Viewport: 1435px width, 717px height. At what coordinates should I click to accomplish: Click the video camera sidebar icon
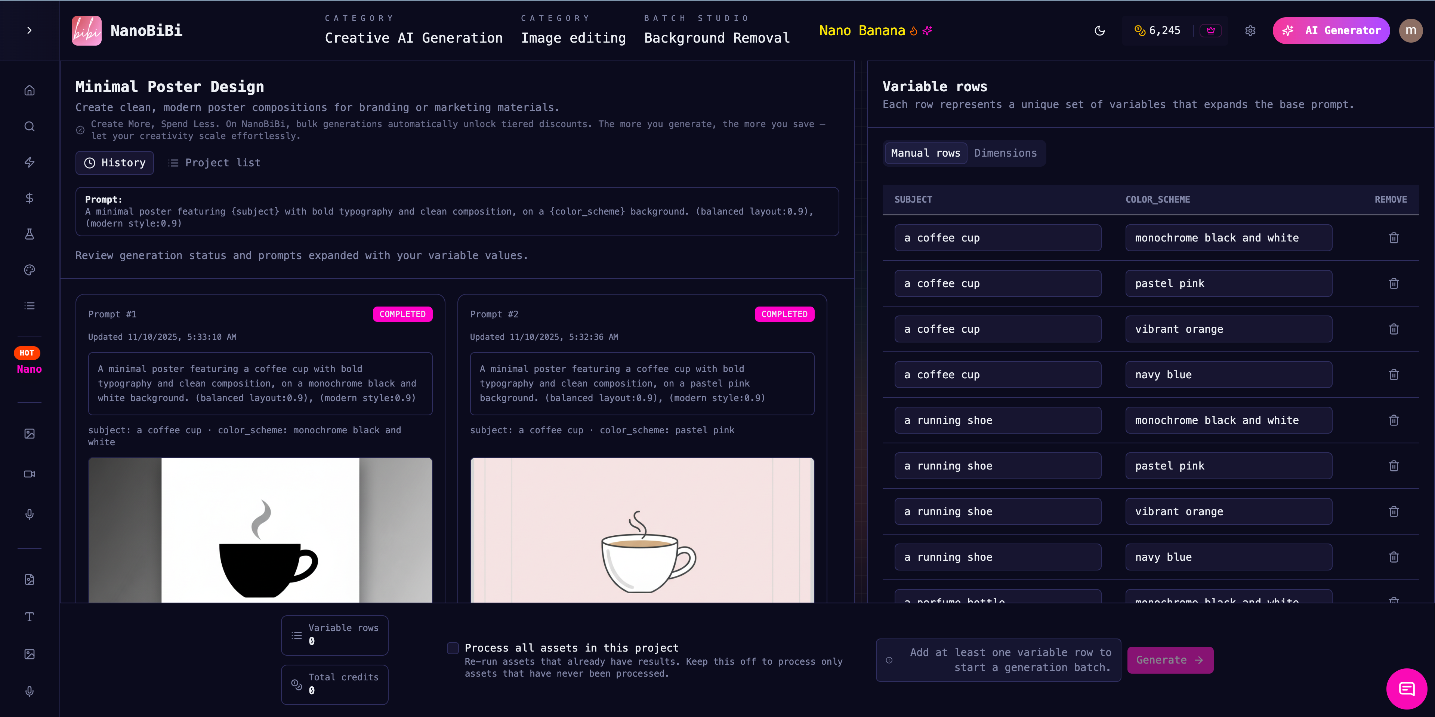point(30,474)
